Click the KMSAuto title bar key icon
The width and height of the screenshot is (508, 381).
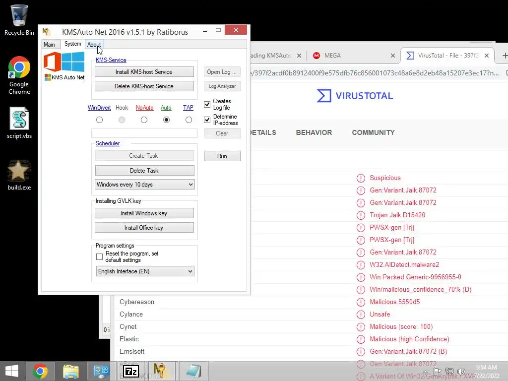coord(47,32)
